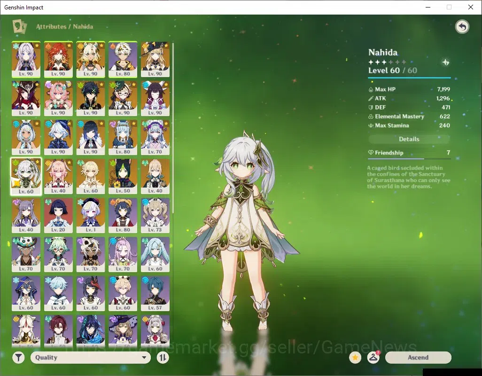This screenshot has height=376, width=482.
Task: Toggle the ascending/descending sort order
Action: (163, 358)
